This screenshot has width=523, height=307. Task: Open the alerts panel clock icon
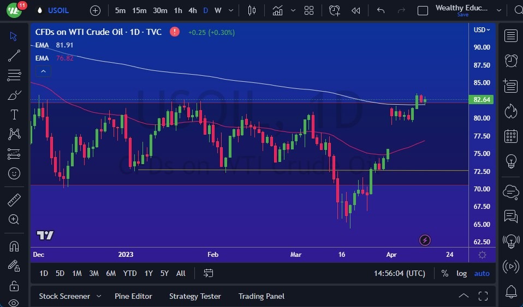pos(511,61)
